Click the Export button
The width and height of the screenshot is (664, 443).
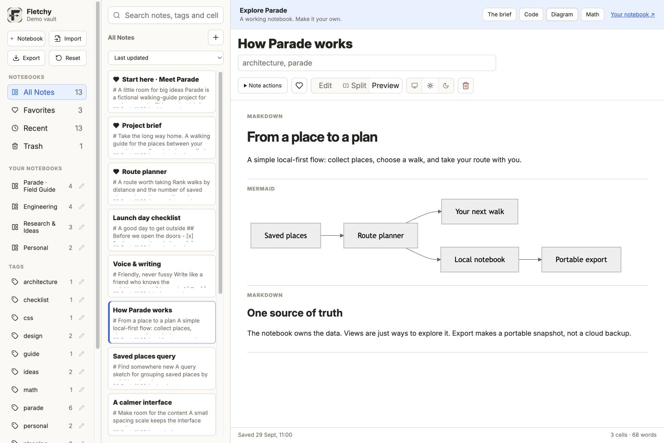pos(26,58)
